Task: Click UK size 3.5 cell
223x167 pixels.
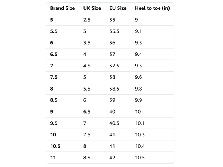Action: [87, 43]
